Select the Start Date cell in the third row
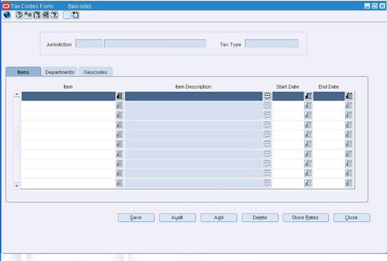387x261 pixels. (288, 115)
